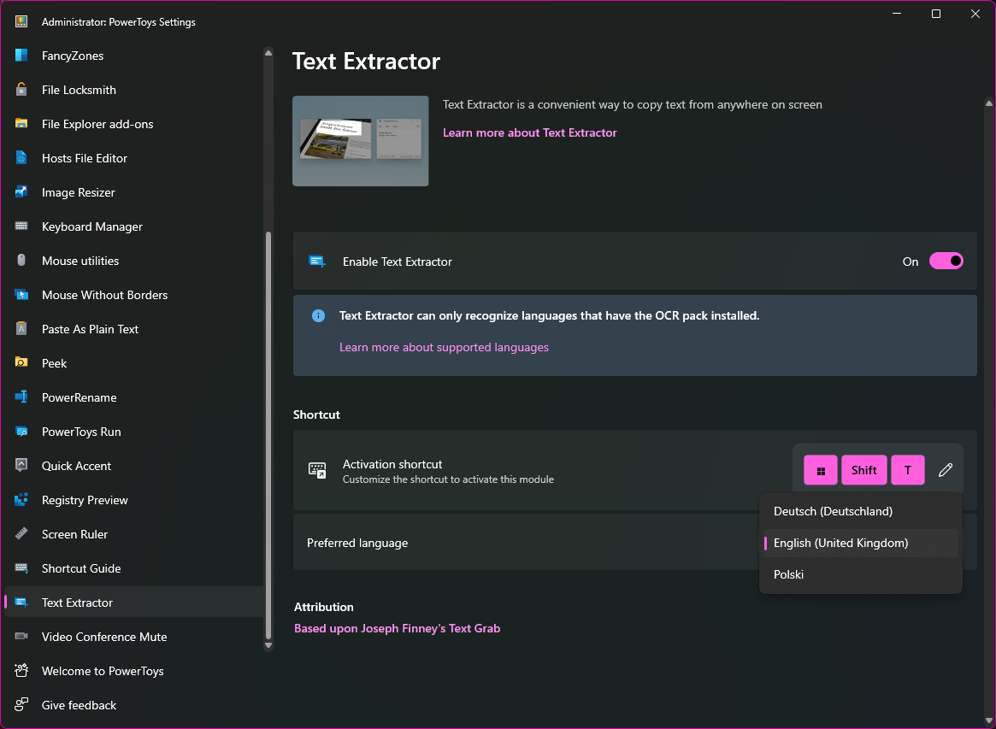
Task: Choose English (United Kingdom) from the language list
Action: pos(861,543)
